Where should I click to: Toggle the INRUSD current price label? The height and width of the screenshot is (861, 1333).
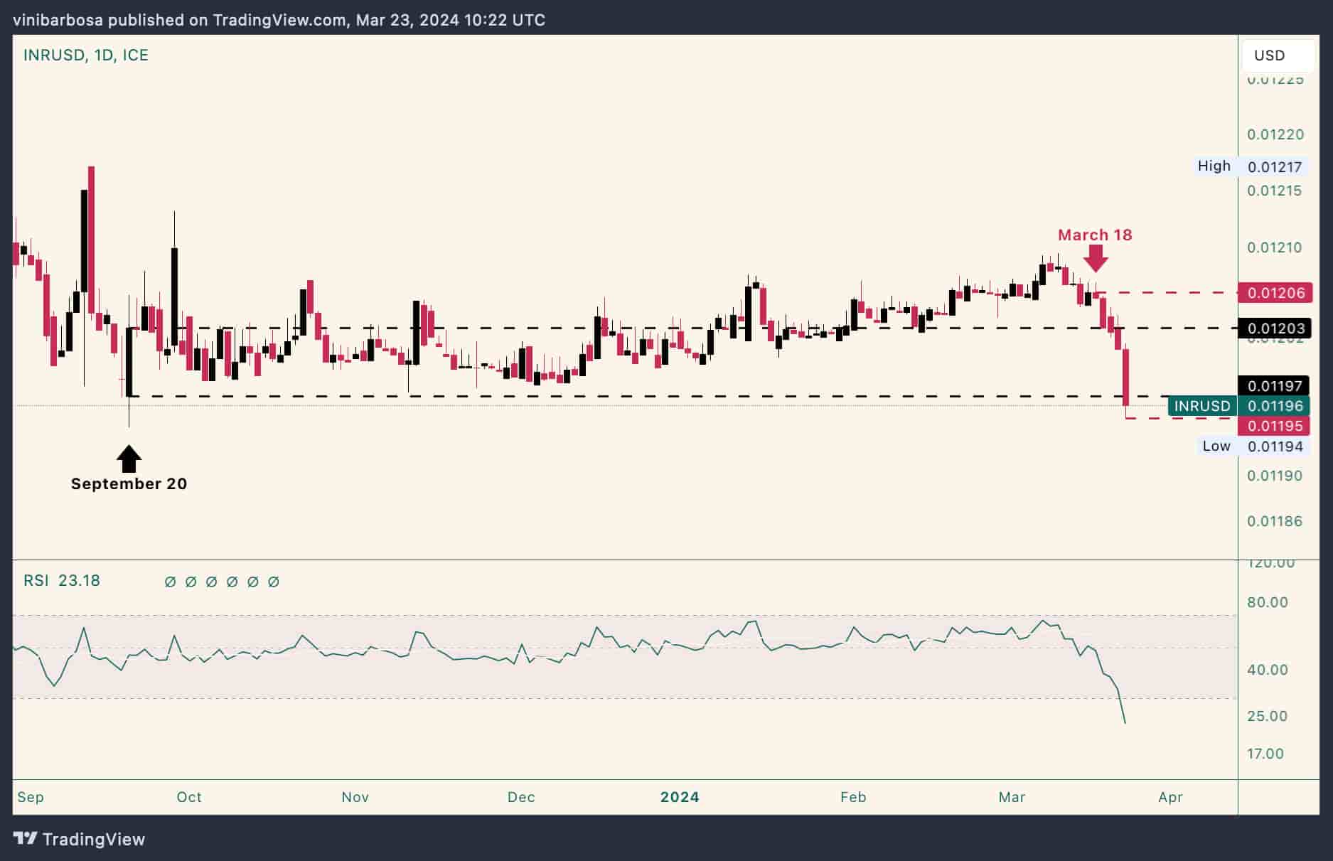(x=1200, y=405)
